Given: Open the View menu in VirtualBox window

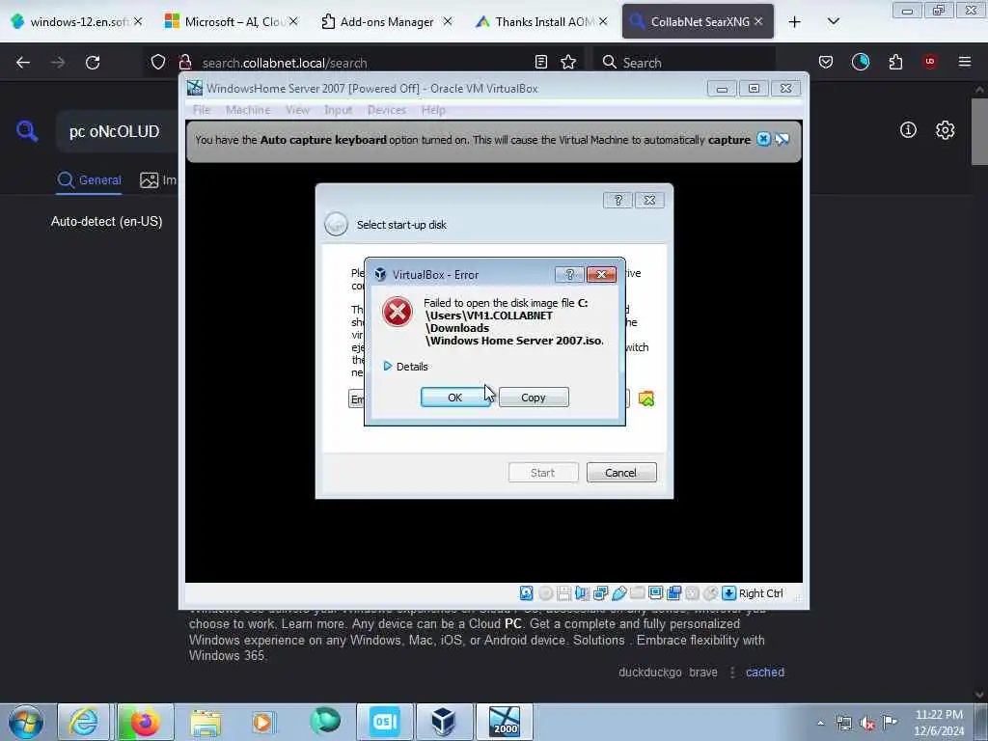Looking at the screenshot, I should click(x=297, y=110).
